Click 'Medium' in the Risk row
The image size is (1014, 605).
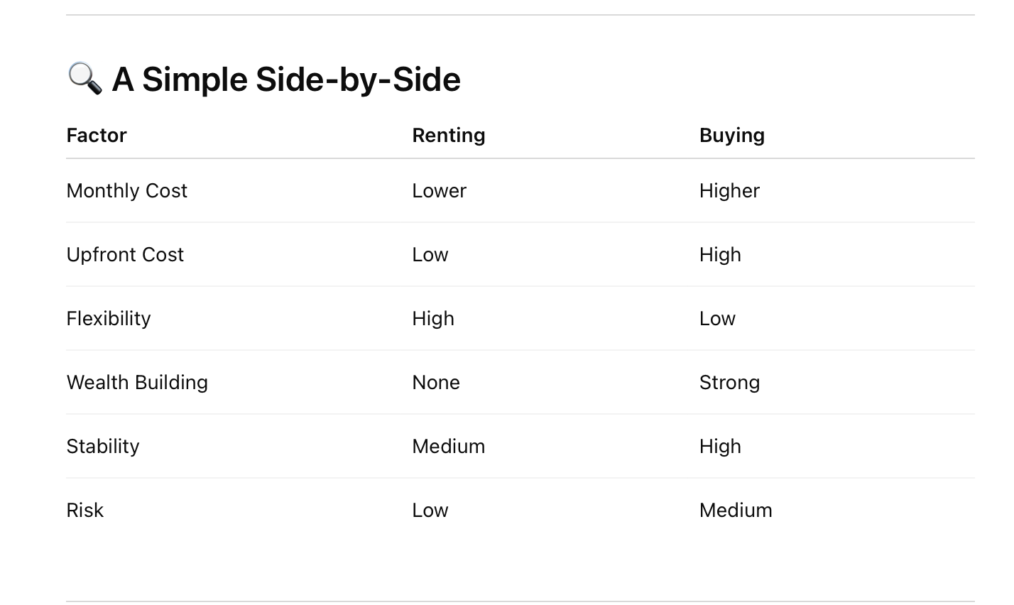click(736, 511)
